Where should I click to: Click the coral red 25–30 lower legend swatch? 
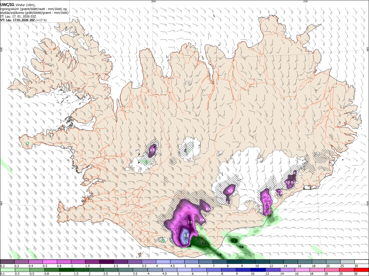pos(347,270)
